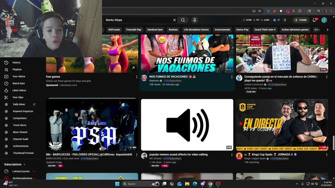Open the Luisito Comunica channel link

pyautogui.click(x=254, y=85)
